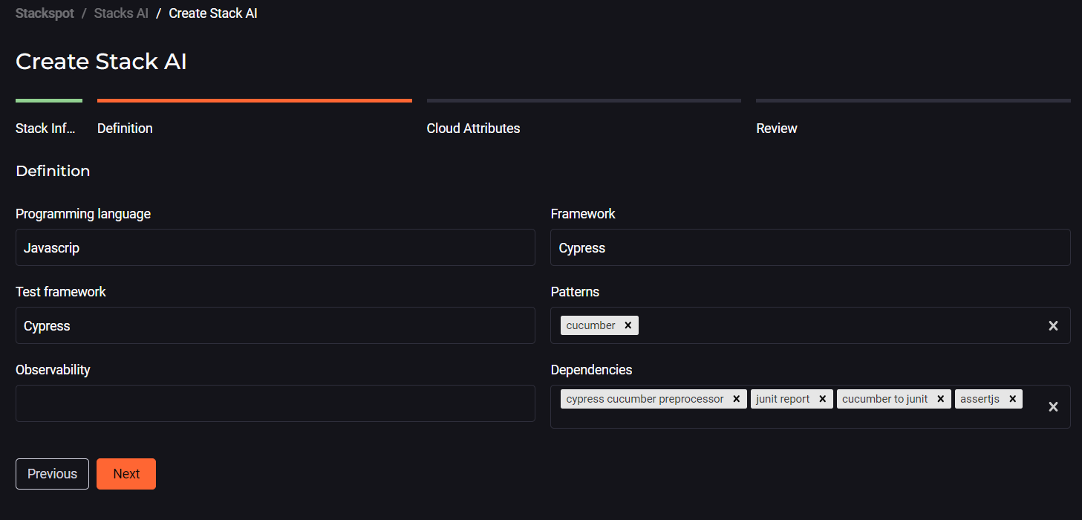Click the Test framework label
This screenshot has width=1082, height=520.
(x=61, y=292)
